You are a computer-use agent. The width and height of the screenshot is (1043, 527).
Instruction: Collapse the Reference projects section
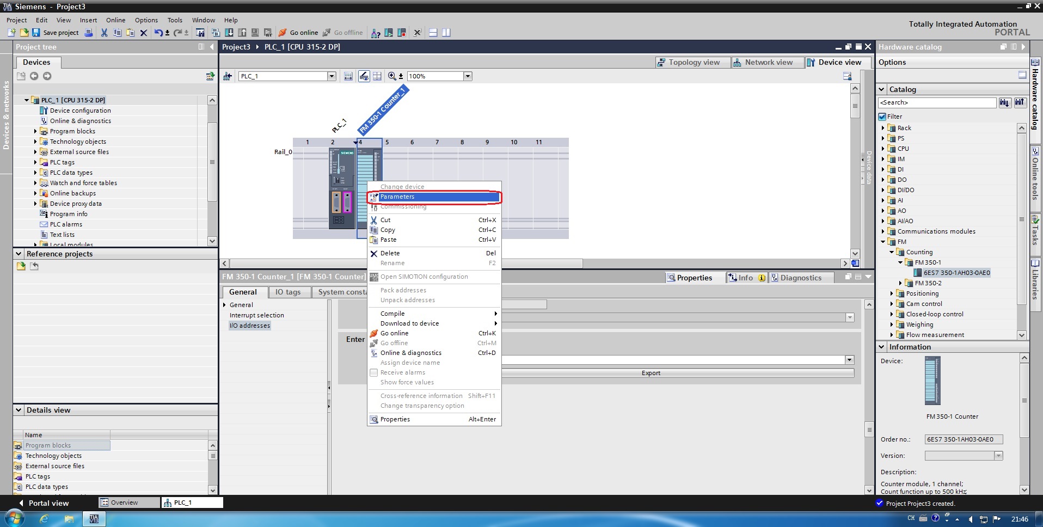[19, 254]
